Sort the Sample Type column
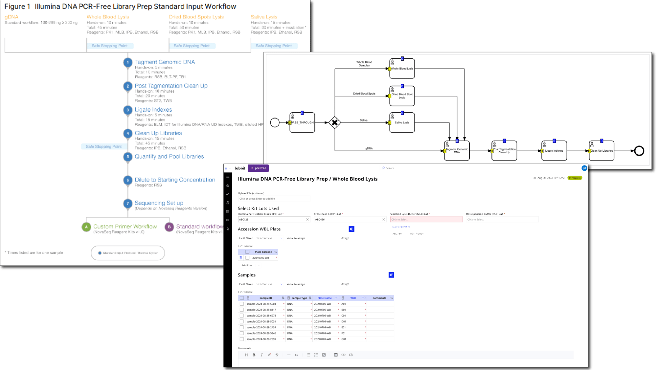The width and height of the screenshot is (657, 370). coord(310,298)
